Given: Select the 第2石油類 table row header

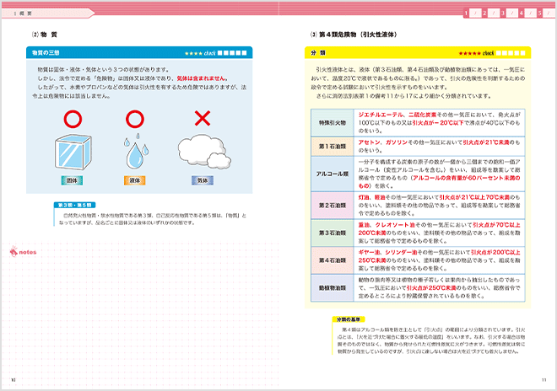Looking at the screenshot, I should pos(333,205).
